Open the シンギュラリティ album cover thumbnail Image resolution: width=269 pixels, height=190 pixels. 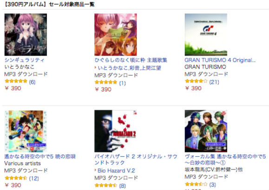click(x=26, y=35)
